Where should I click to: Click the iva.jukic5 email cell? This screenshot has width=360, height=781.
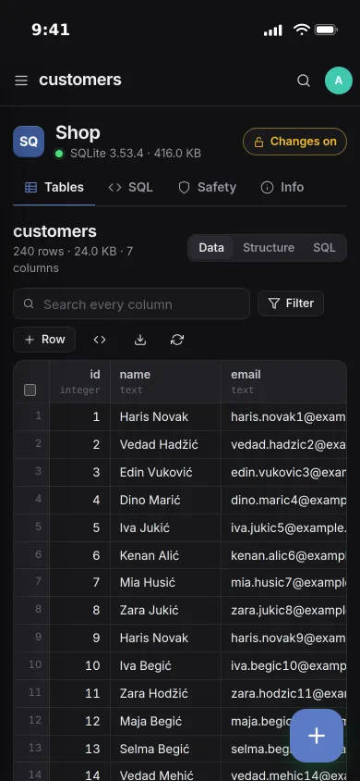pos(283,527)
